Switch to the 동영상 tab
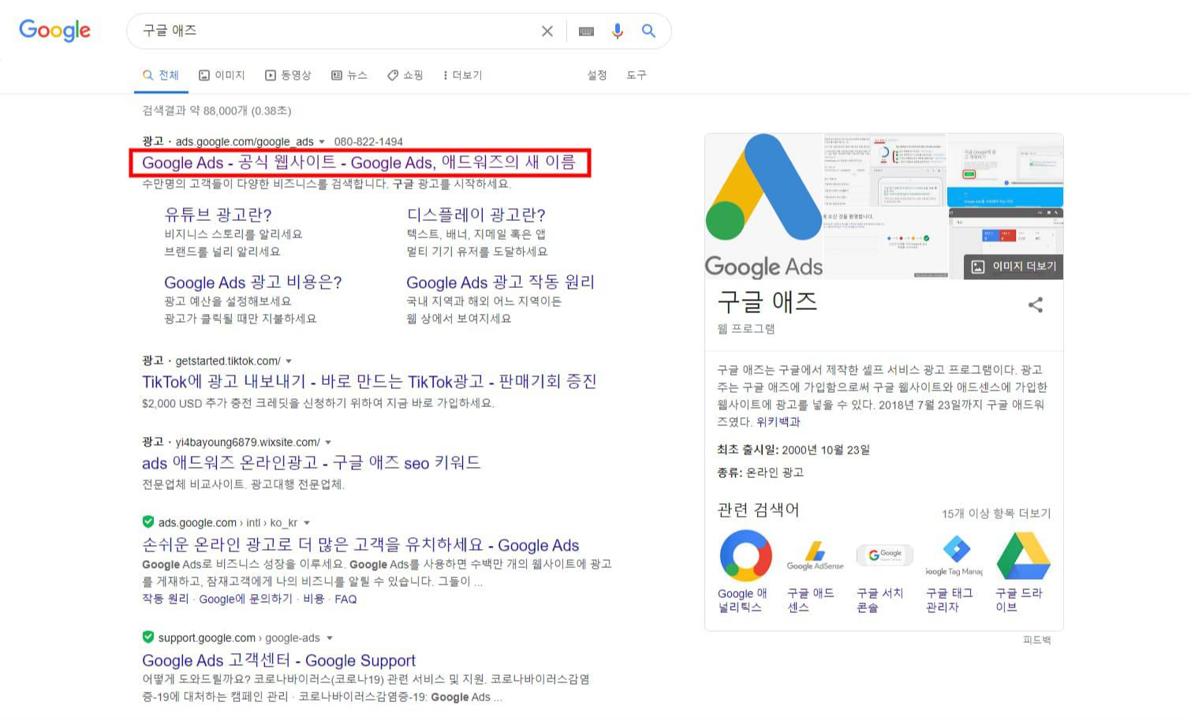 click(x=288, y=75)
